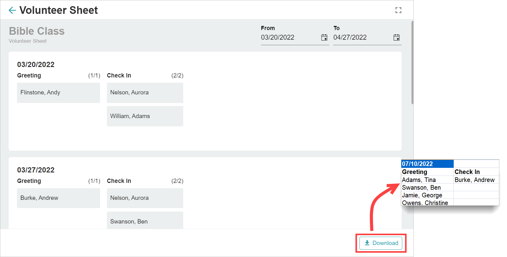Click the 03/27/2022 date heading
The image size is (507, 257).
point(36,170)
